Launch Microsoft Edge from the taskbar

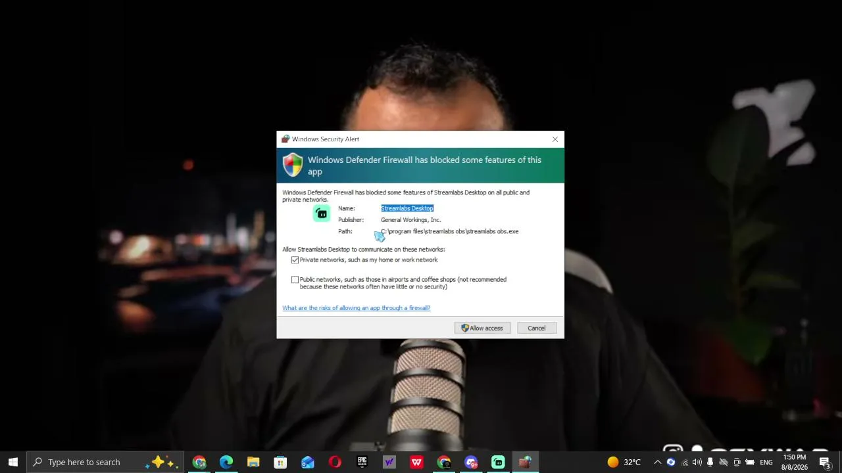tap(226, 462)
